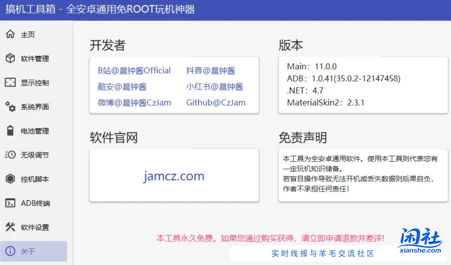Click the 显示控制 display icon

tap(11, 83)
